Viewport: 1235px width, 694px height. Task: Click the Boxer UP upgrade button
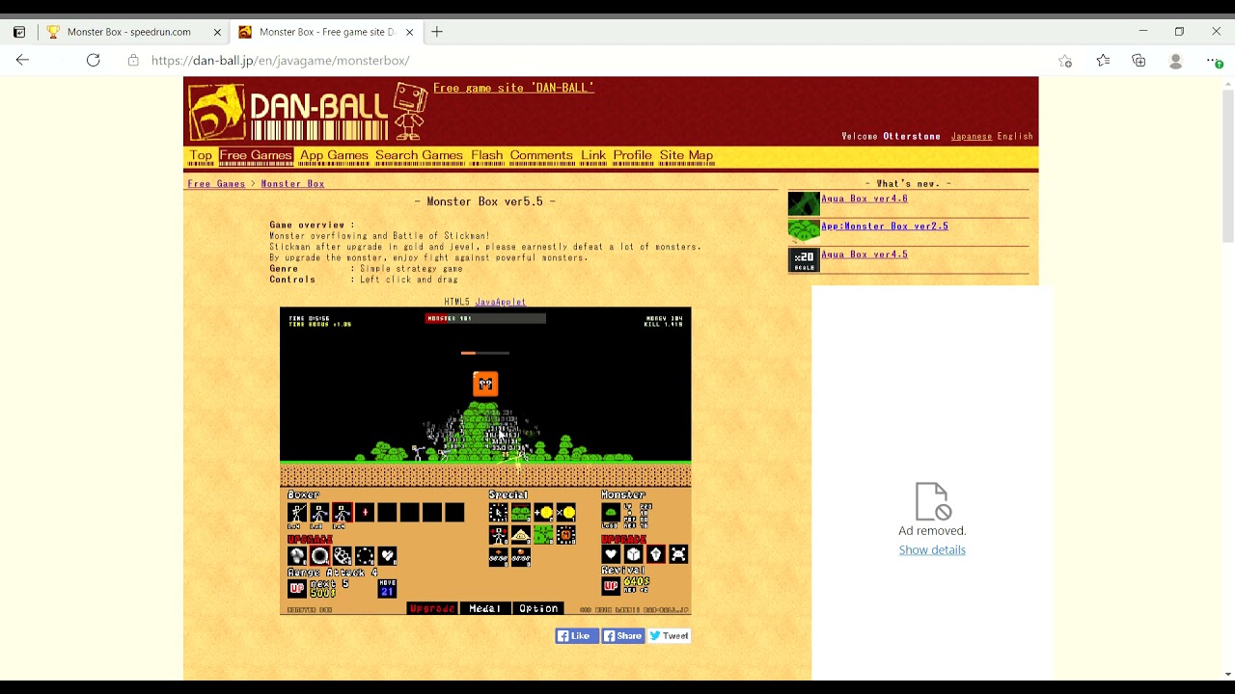(297, 589)
